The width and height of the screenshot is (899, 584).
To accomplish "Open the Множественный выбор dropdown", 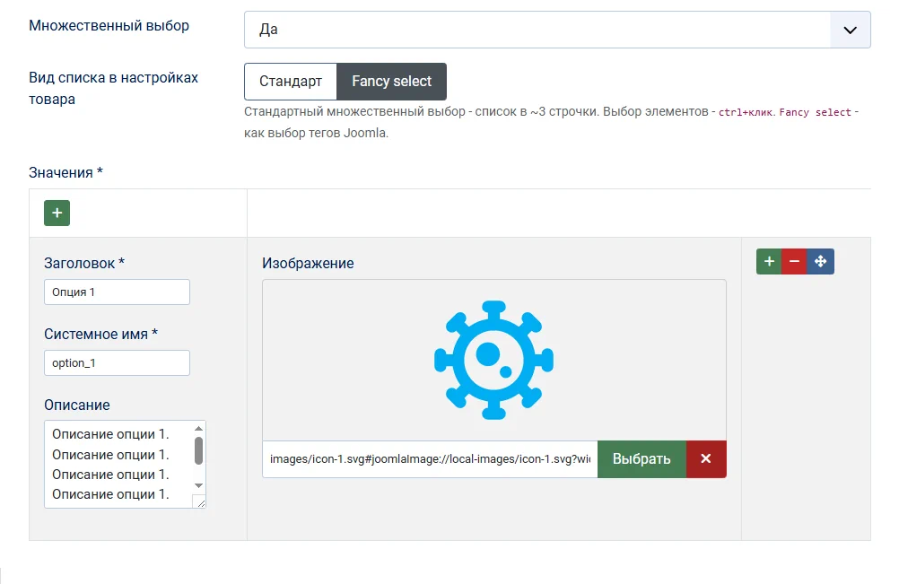I will pyautogui.click(x=557, y=30).
